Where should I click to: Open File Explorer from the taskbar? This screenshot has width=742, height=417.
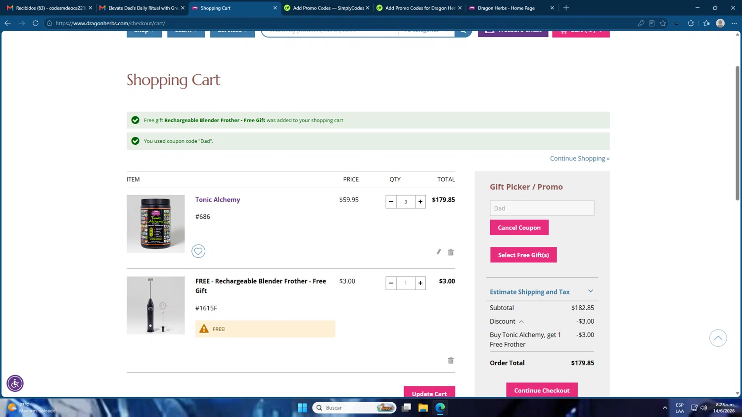click(423, 408)
